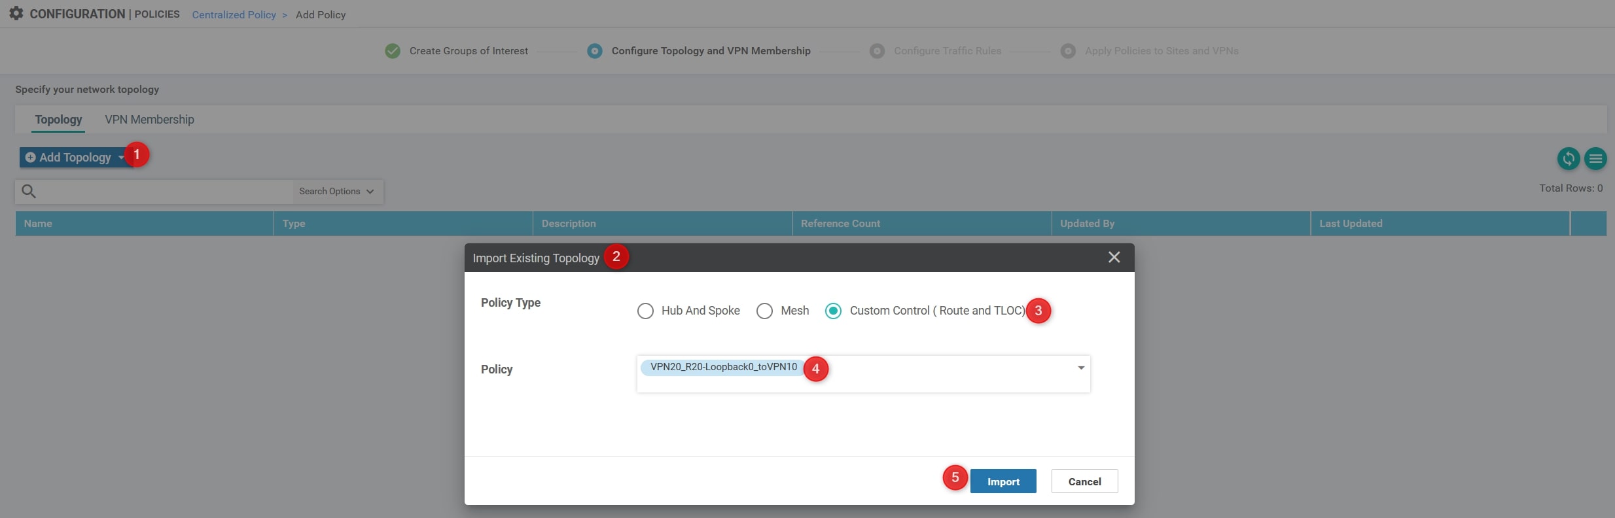Open the Centralized Policy breadcrumb link
Viewport: 1615px width, 518px height.
click(x=234, y=14)
